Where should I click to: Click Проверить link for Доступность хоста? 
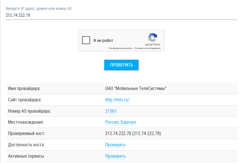click(115, 145)
